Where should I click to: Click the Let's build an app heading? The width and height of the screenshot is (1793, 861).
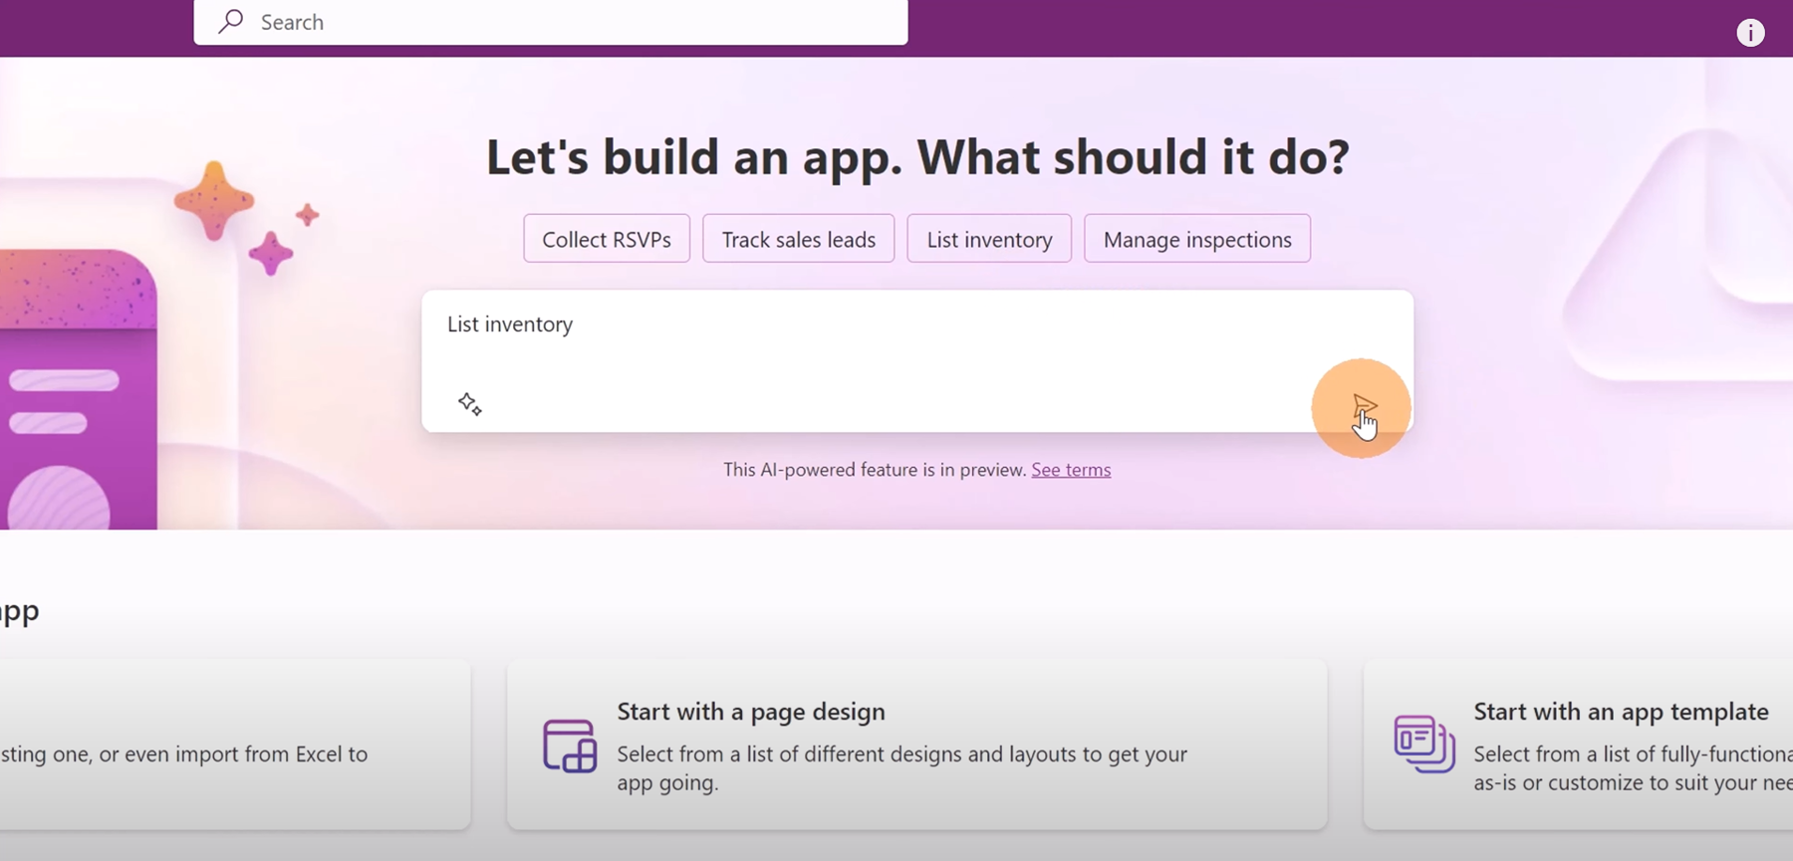point(916,157)
